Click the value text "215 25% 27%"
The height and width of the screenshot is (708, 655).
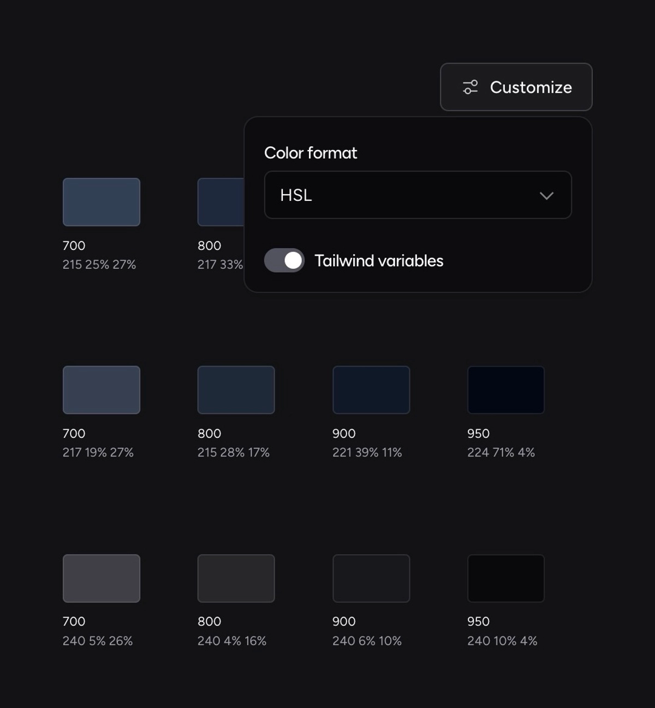coord(99,265)
